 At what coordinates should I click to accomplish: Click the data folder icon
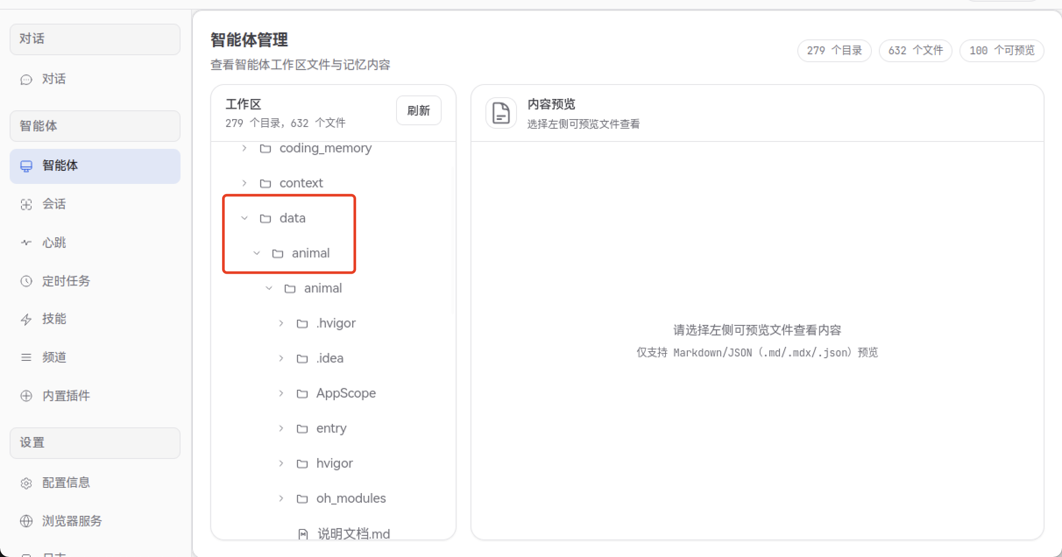265,219
